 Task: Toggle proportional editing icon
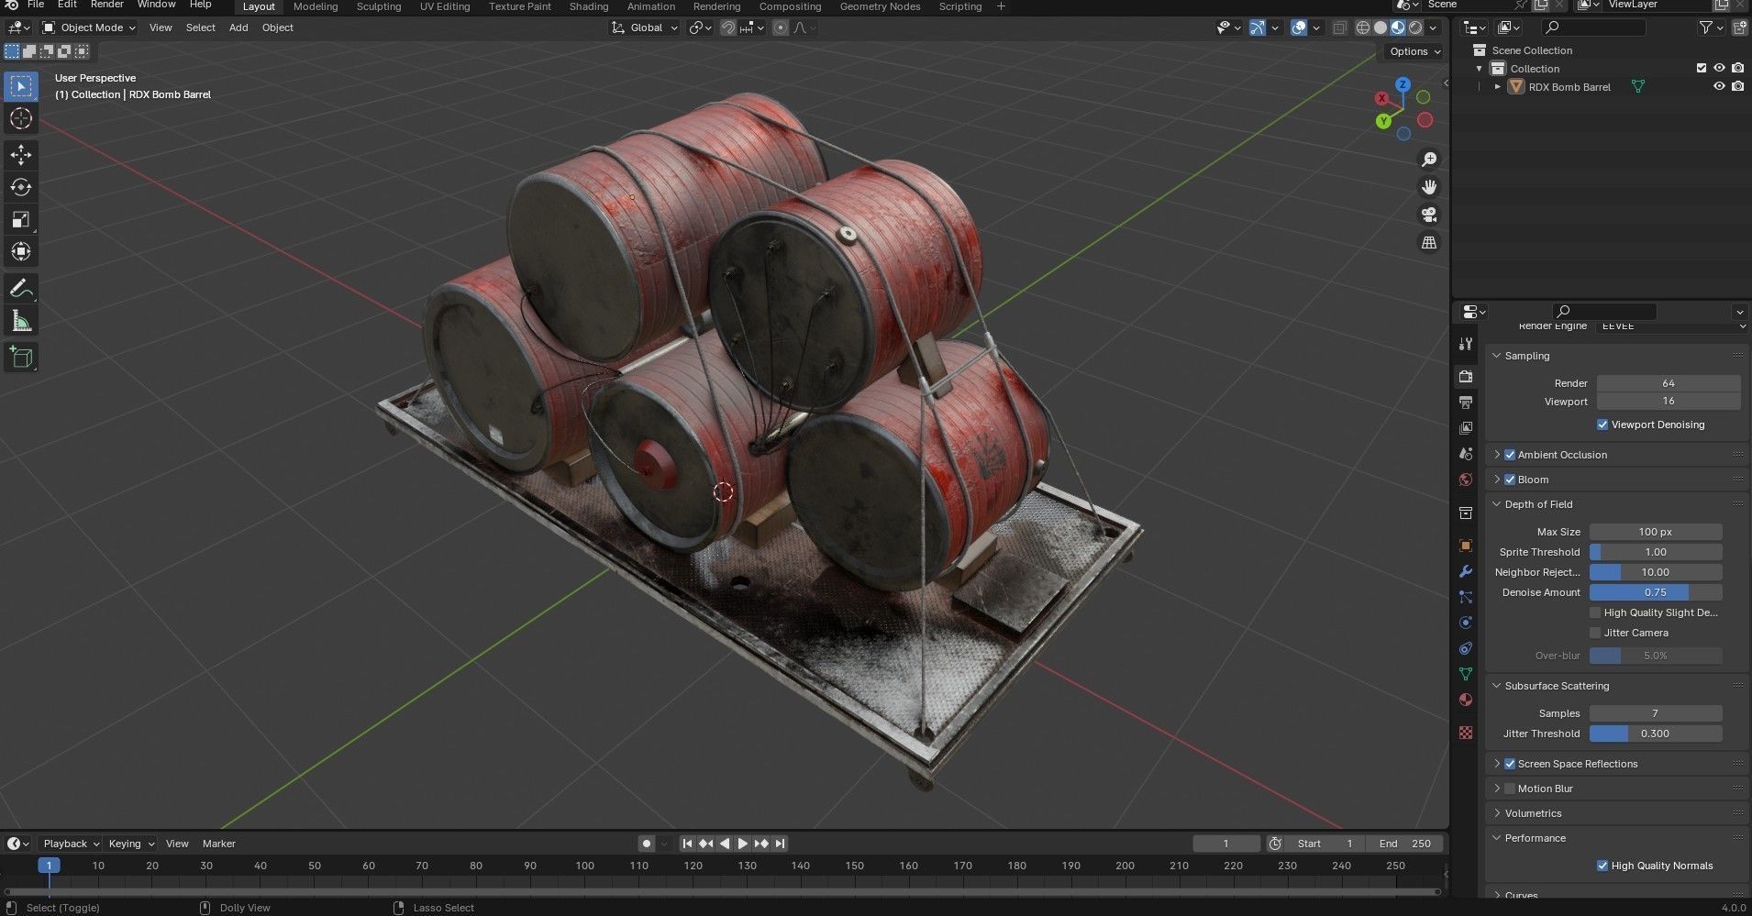781,28
